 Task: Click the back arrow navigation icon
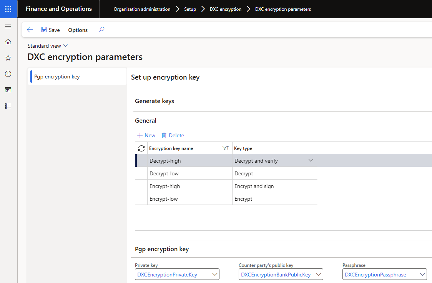pyautogui.click(x=30, y=30)
